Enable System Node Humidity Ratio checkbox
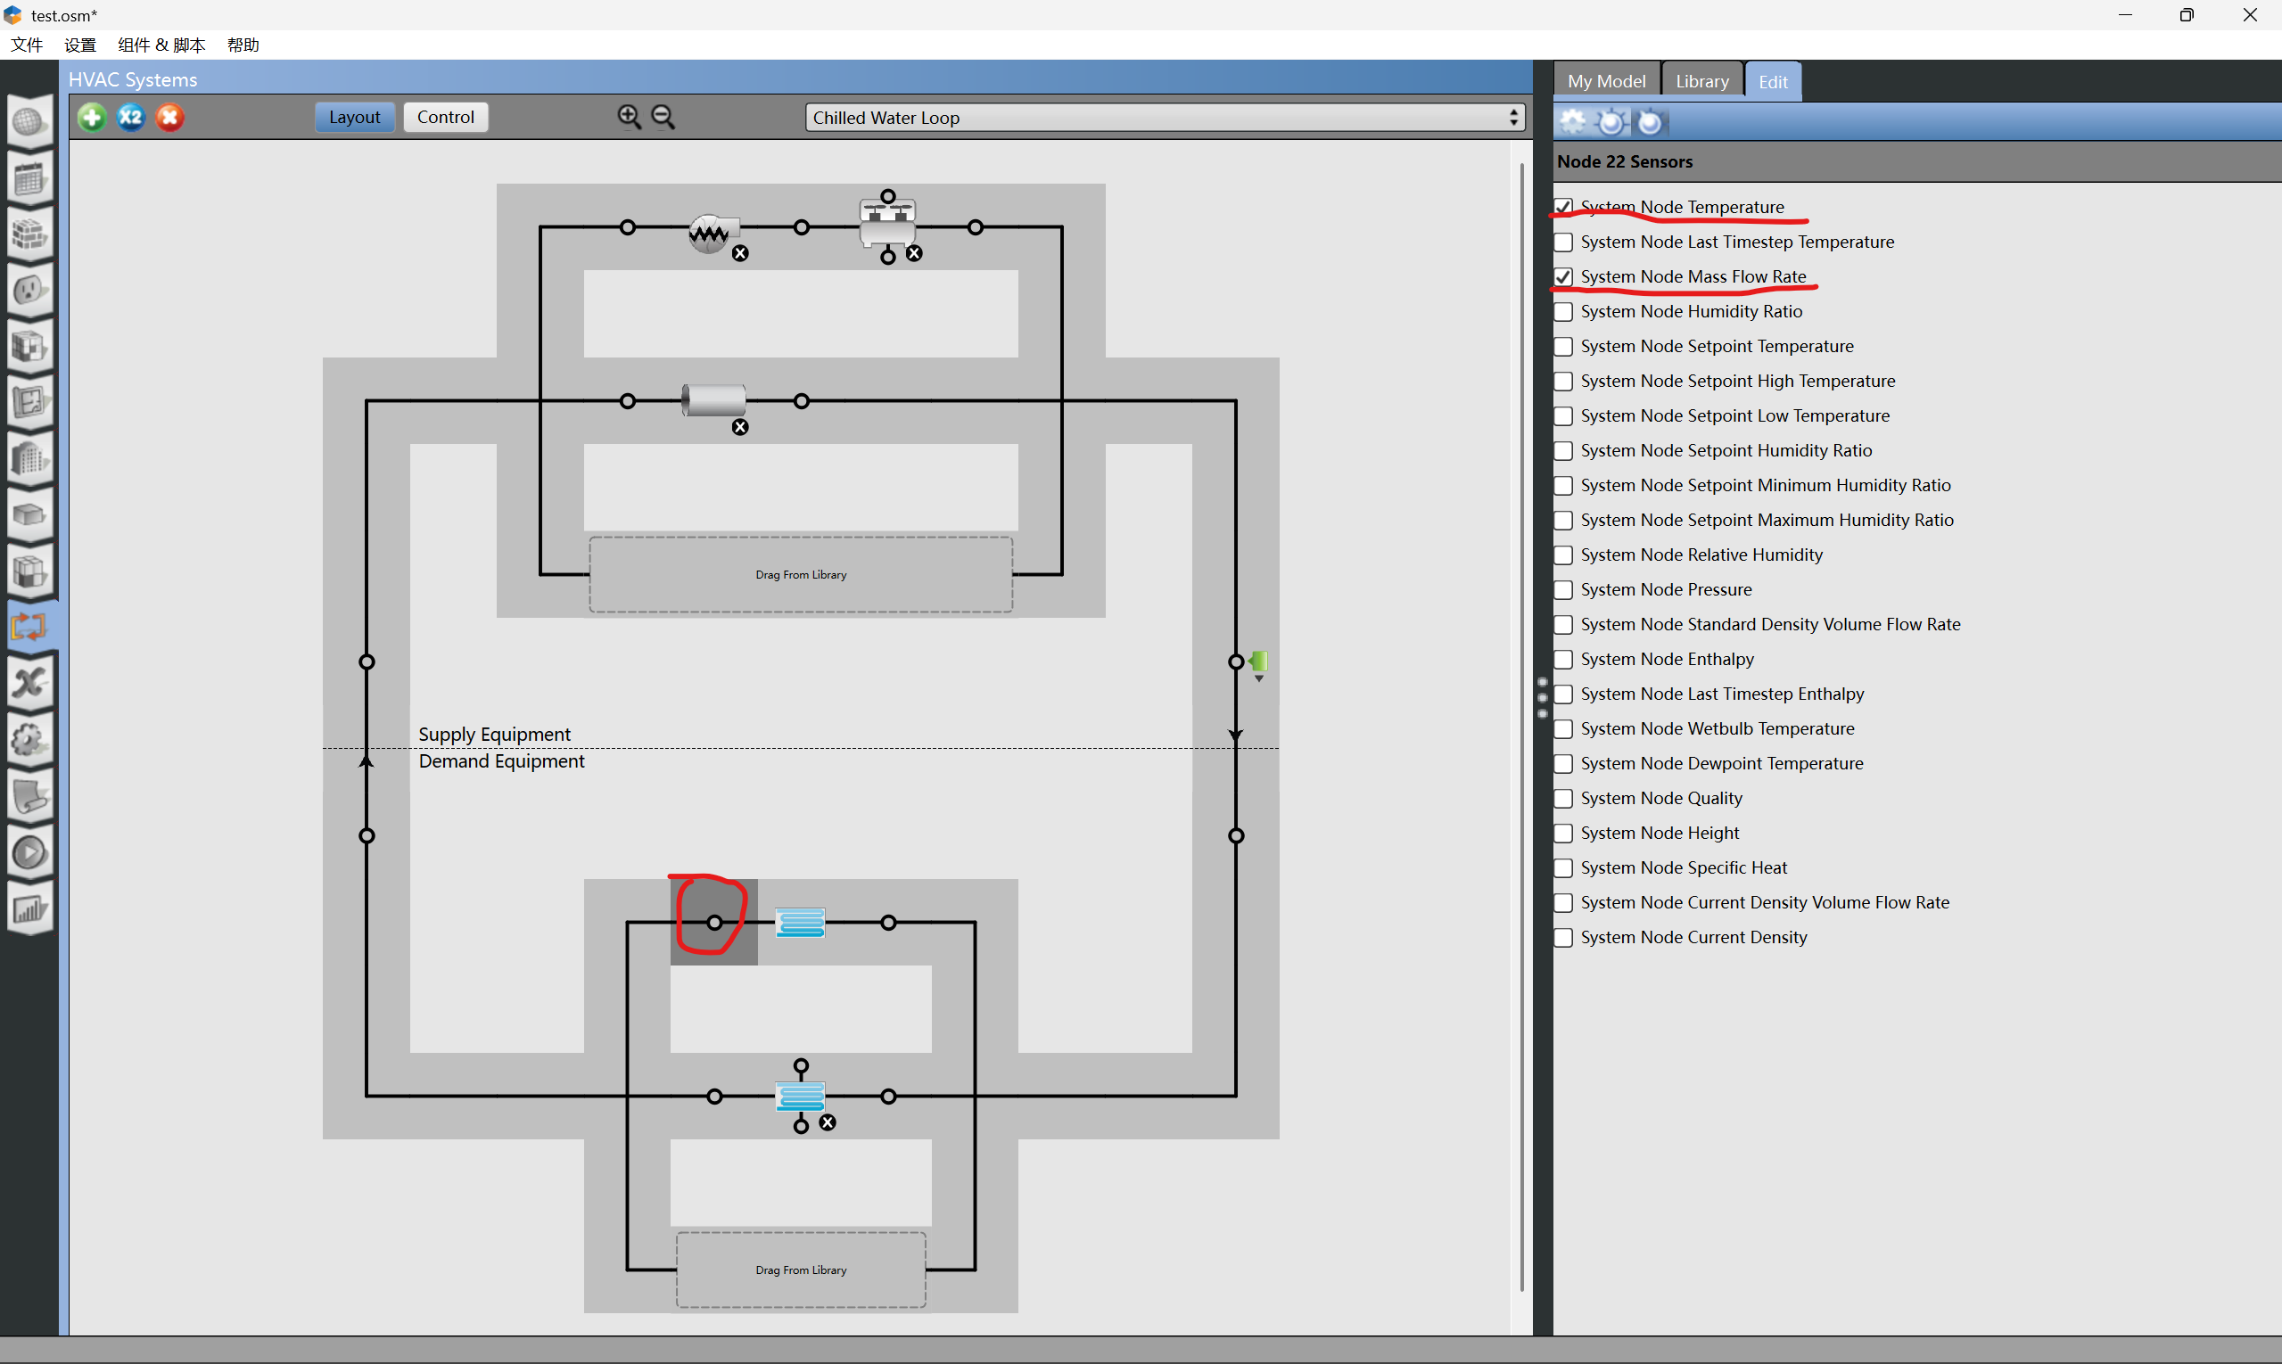This screenshot has width=2282, height=1364. tap(1564, 312)
